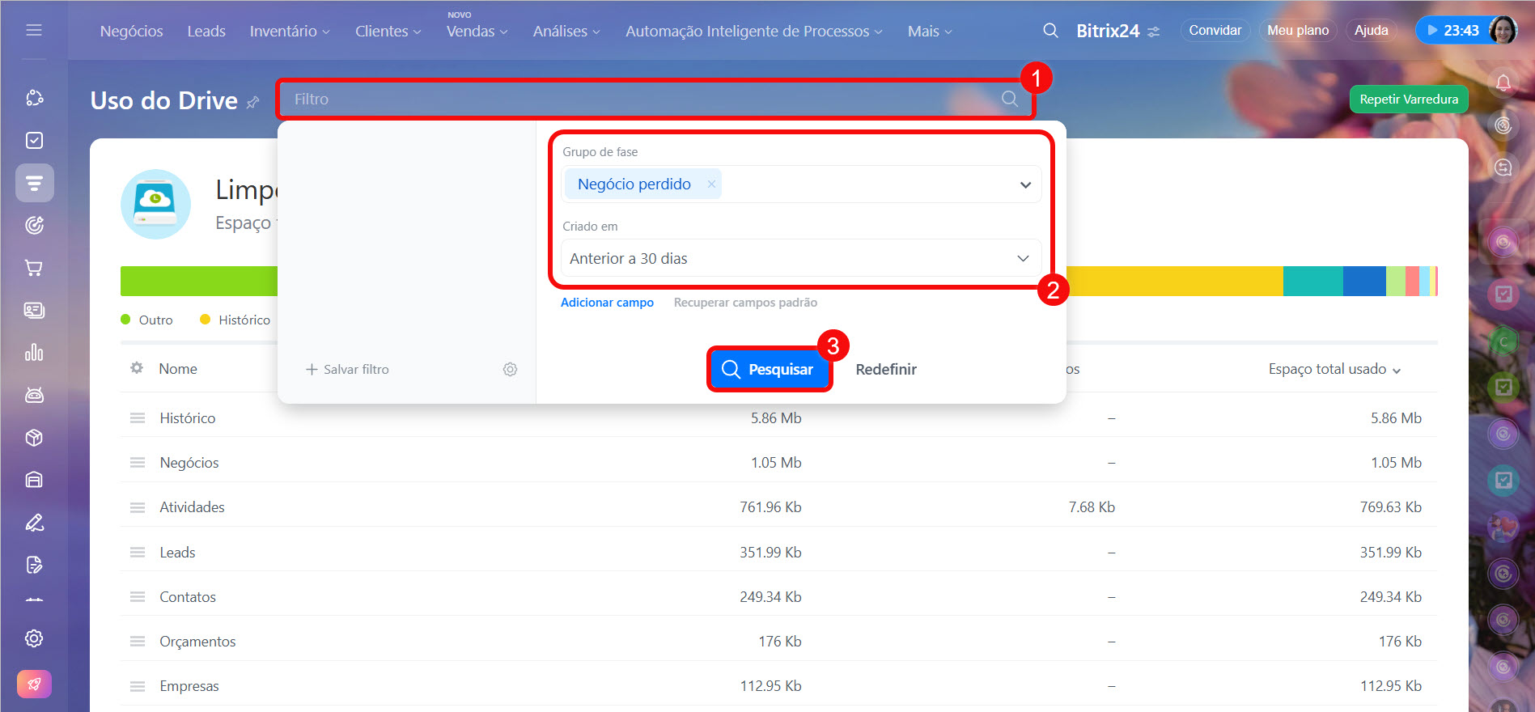Pin the Uso do Drive page
This screenshot has height=712, width=1535.
click(x=253, y=102)
